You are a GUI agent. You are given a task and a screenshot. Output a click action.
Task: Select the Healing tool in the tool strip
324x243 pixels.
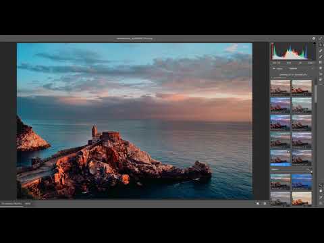321,57
